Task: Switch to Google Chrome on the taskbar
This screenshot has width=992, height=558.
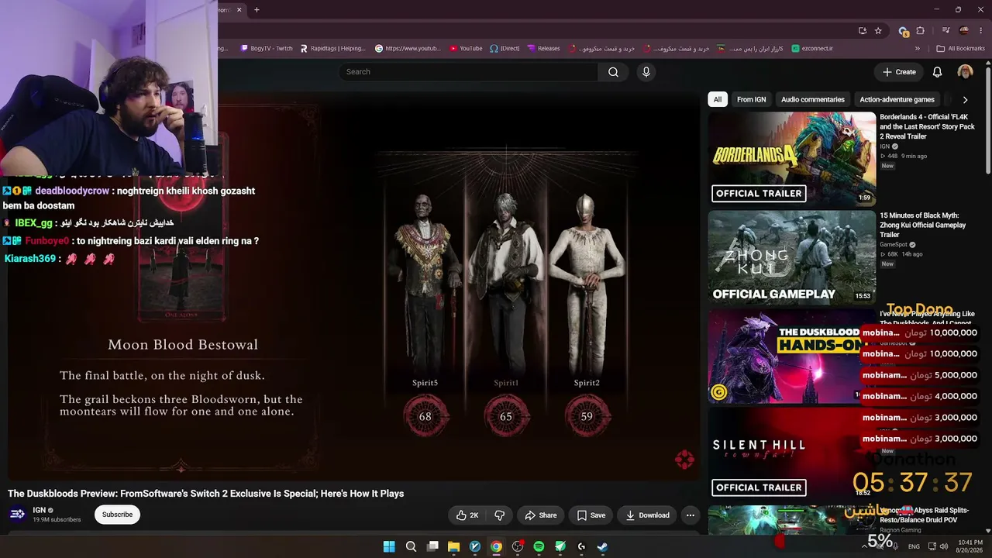Action: 496,546
